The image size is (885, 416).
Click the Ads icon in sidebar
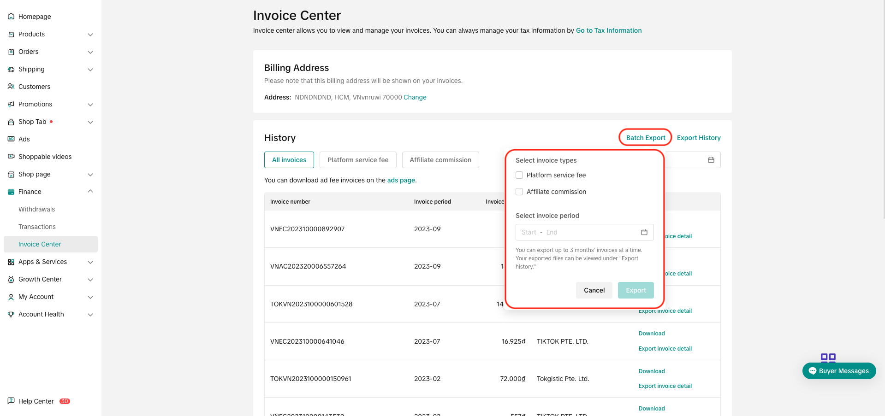(11, 139)
